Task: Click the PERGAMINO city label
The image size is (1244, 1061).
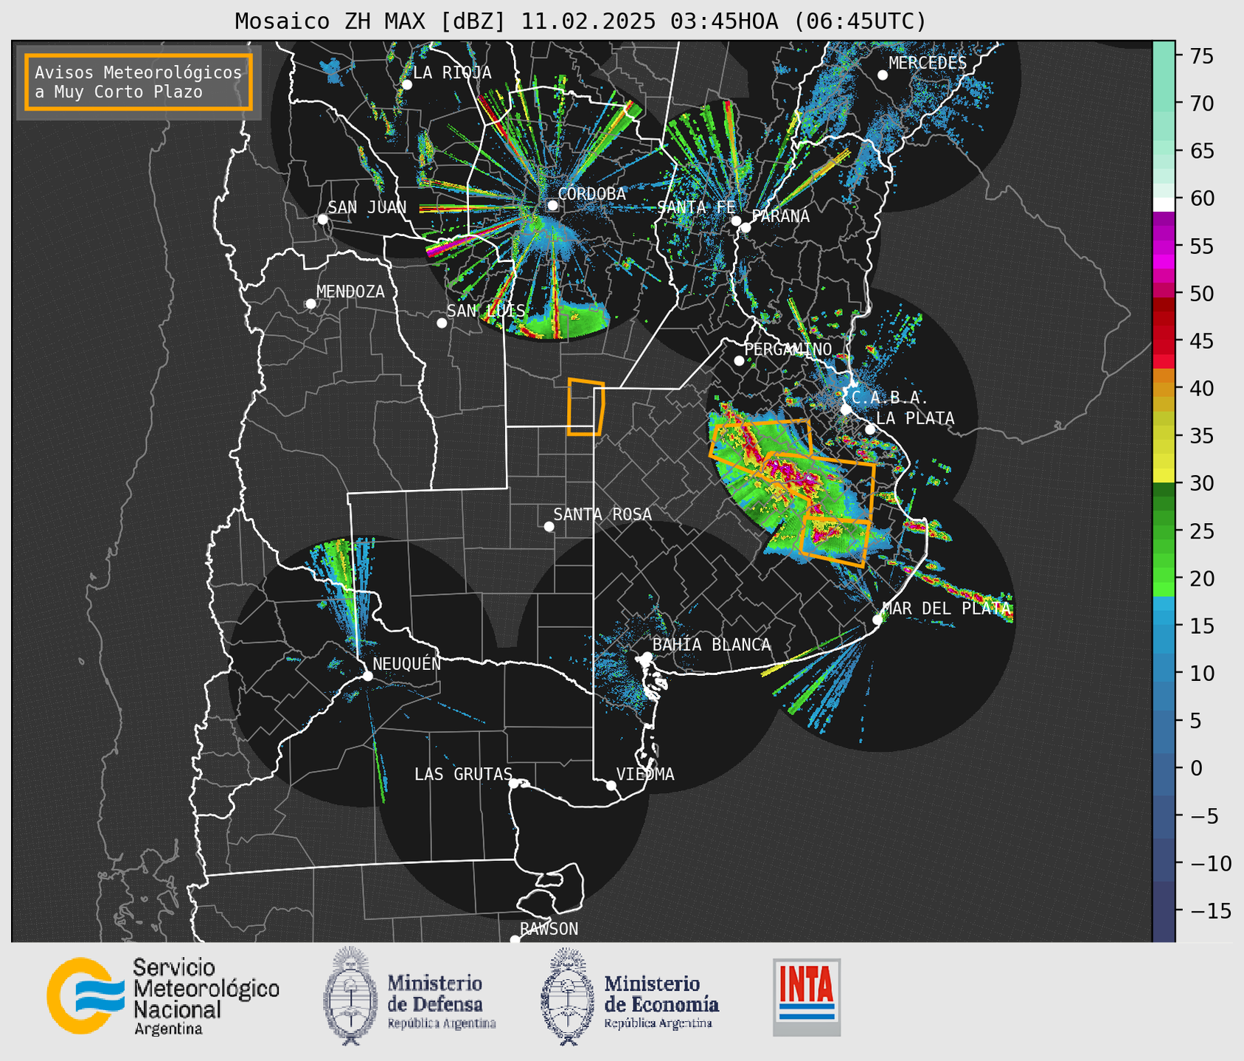Action: click(788, 349)
